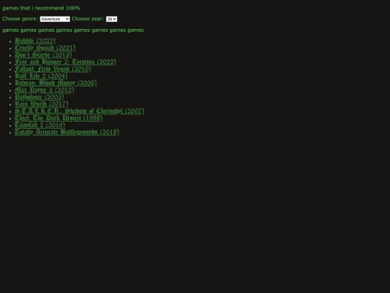This screenshot has width=390, height=293.
Task: Open the Rain World (2017) link
Action: pyautogui.click(x=42, y=103)
